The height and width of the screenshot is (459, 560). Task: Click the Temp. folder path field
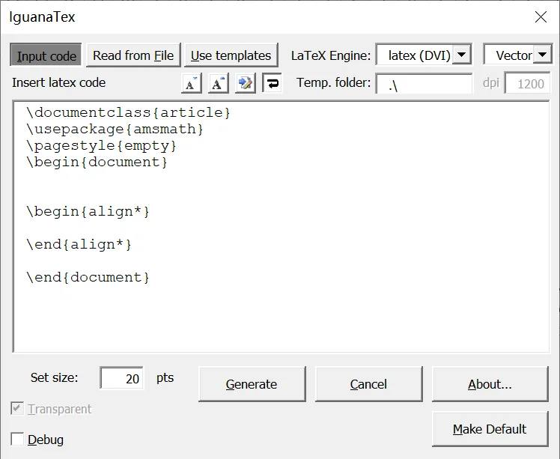(423, 84)
